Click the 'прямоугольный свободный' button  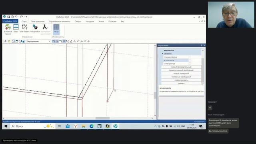pyautogui.click(x=181, y=70)
